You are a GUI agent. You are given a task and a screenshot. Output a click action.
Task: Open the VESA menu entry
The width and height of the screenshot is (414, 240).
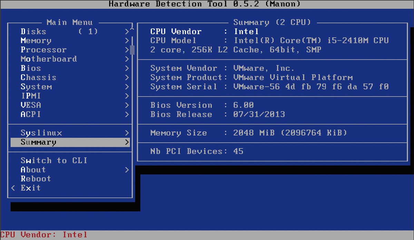70,105
